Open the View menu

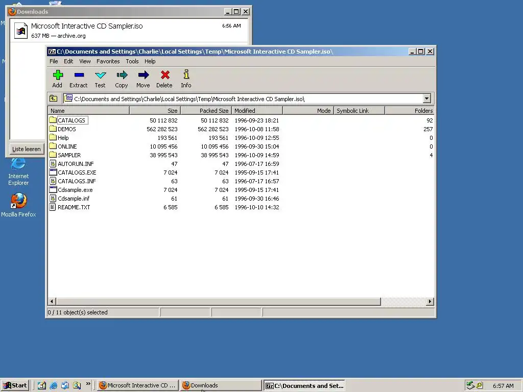click(x=85, y=61)
